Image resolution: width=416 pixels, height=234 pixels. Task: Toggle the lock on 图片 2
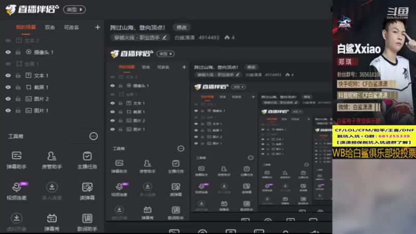coord(18,99)
